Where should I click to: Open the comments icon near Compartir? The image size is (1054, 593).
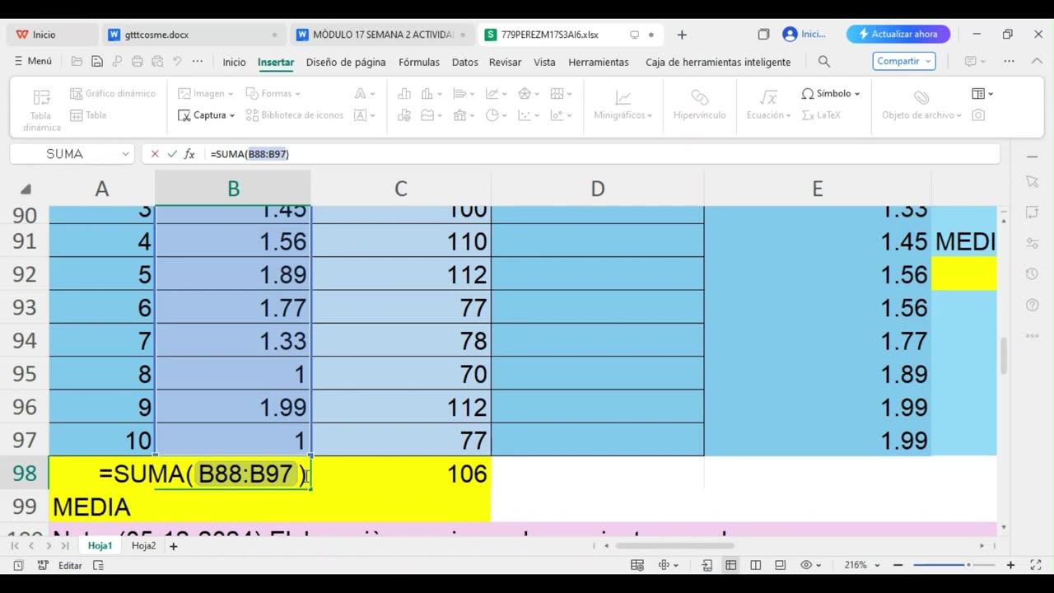pyautogui.click(x=971, y=62)
